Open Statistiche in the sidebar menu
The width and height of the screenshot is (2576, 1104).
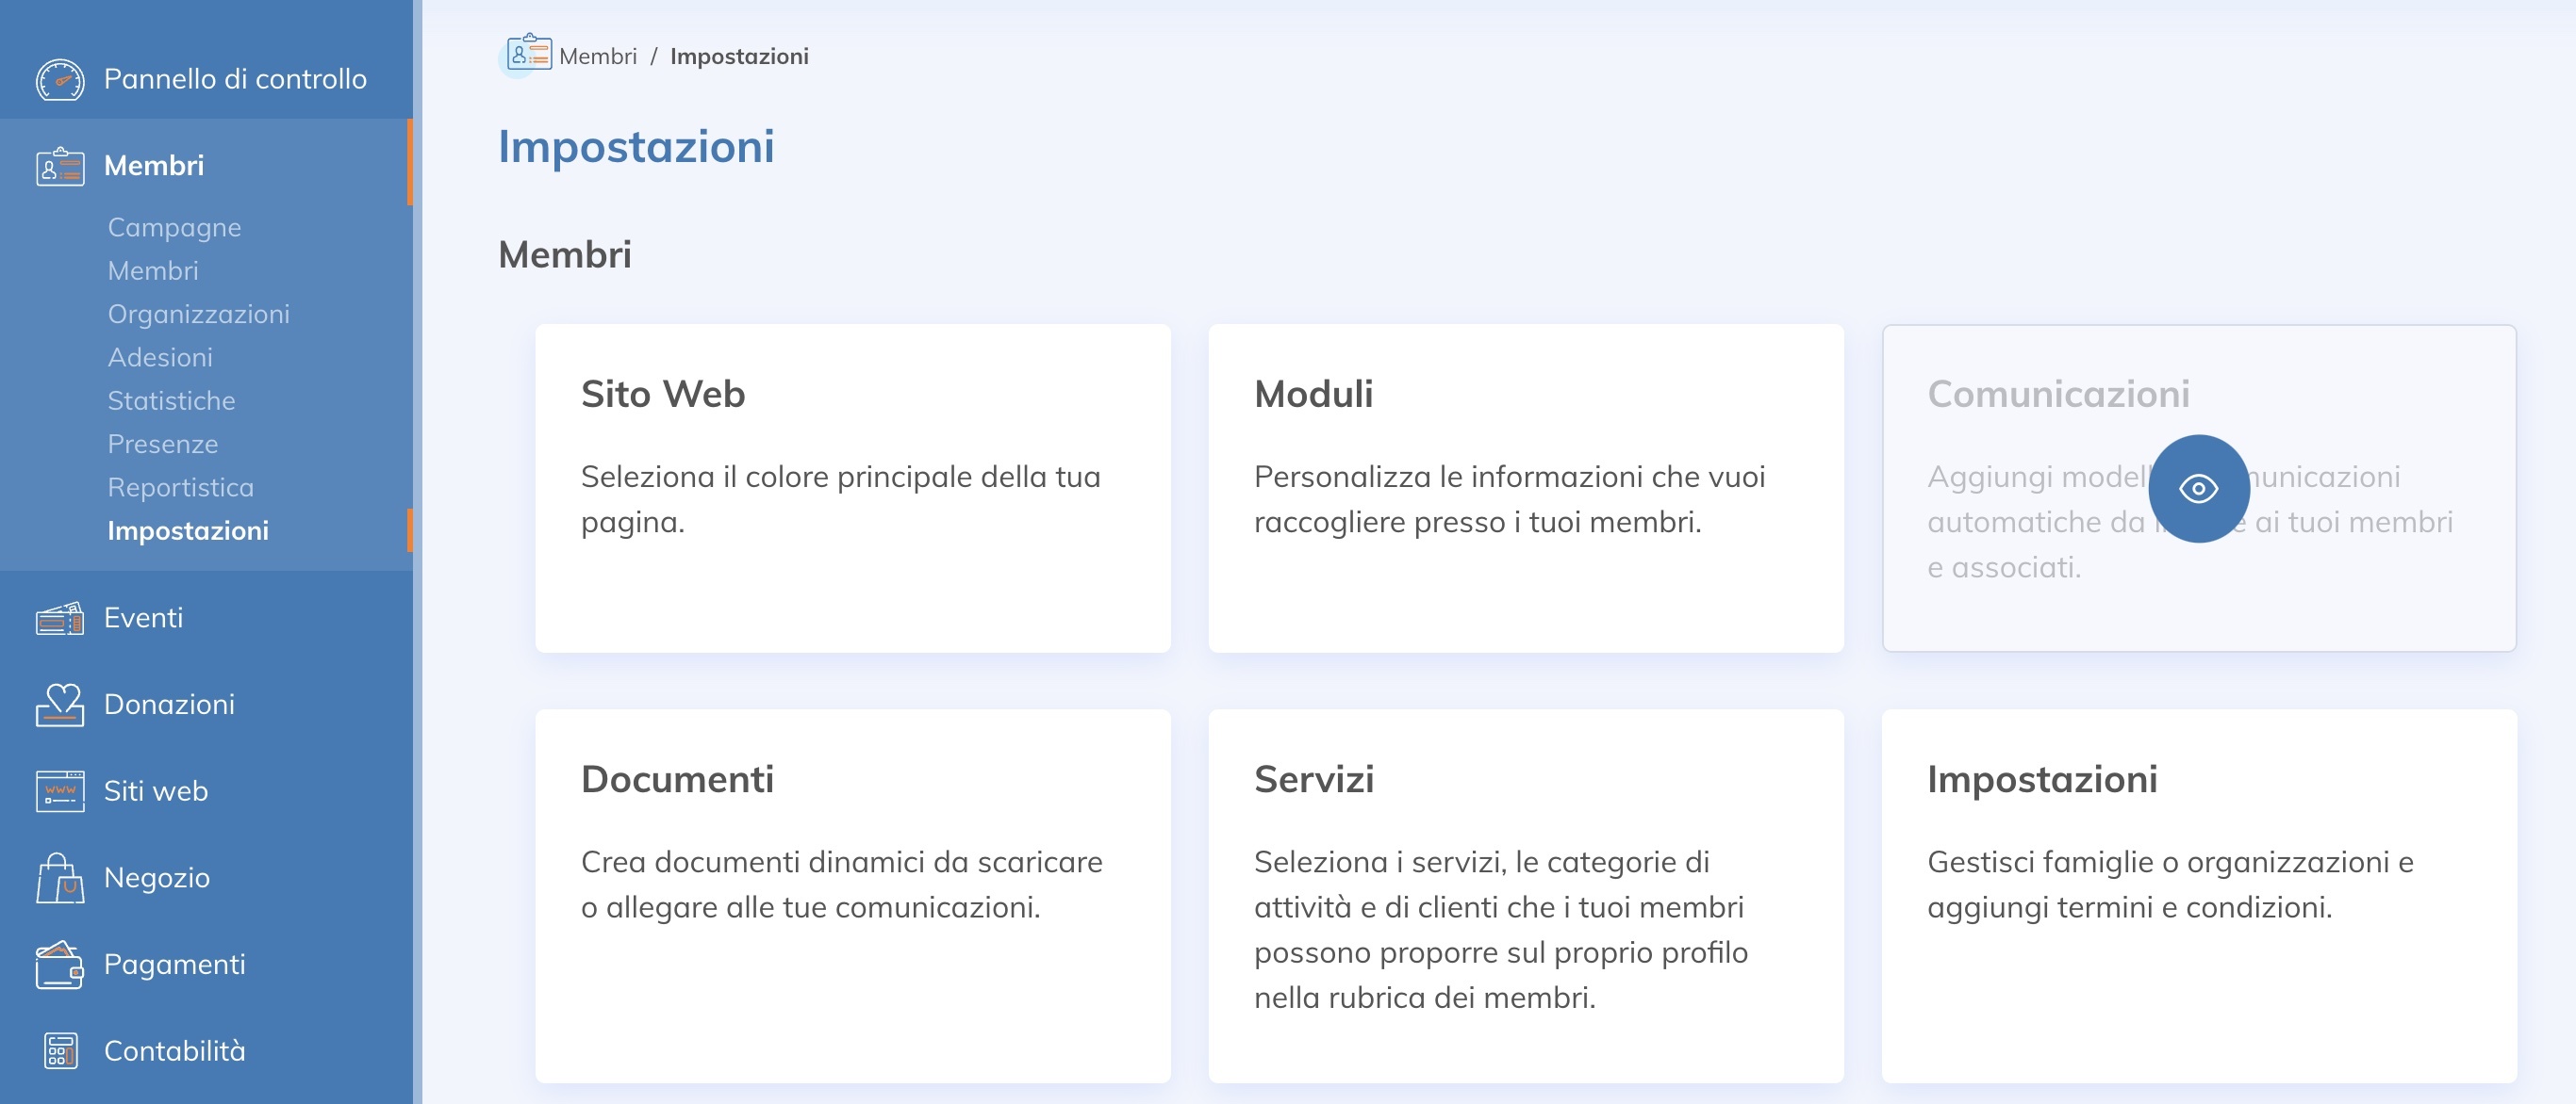[x=171, y=399]
